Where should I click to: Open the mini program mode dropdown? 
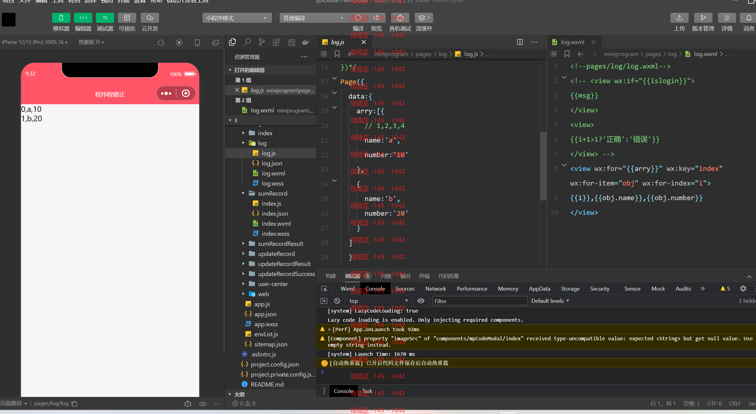(237, 18)
